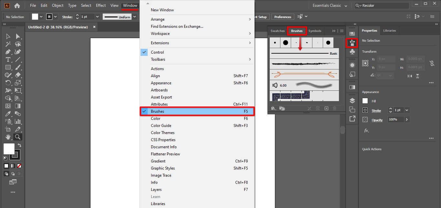
Task: Select the Zoom tool
Action: click(18, 137)
